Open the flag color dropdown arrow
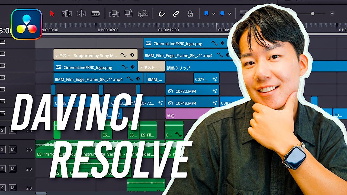This screenshot has width=347, height=195. pos(214,14)
